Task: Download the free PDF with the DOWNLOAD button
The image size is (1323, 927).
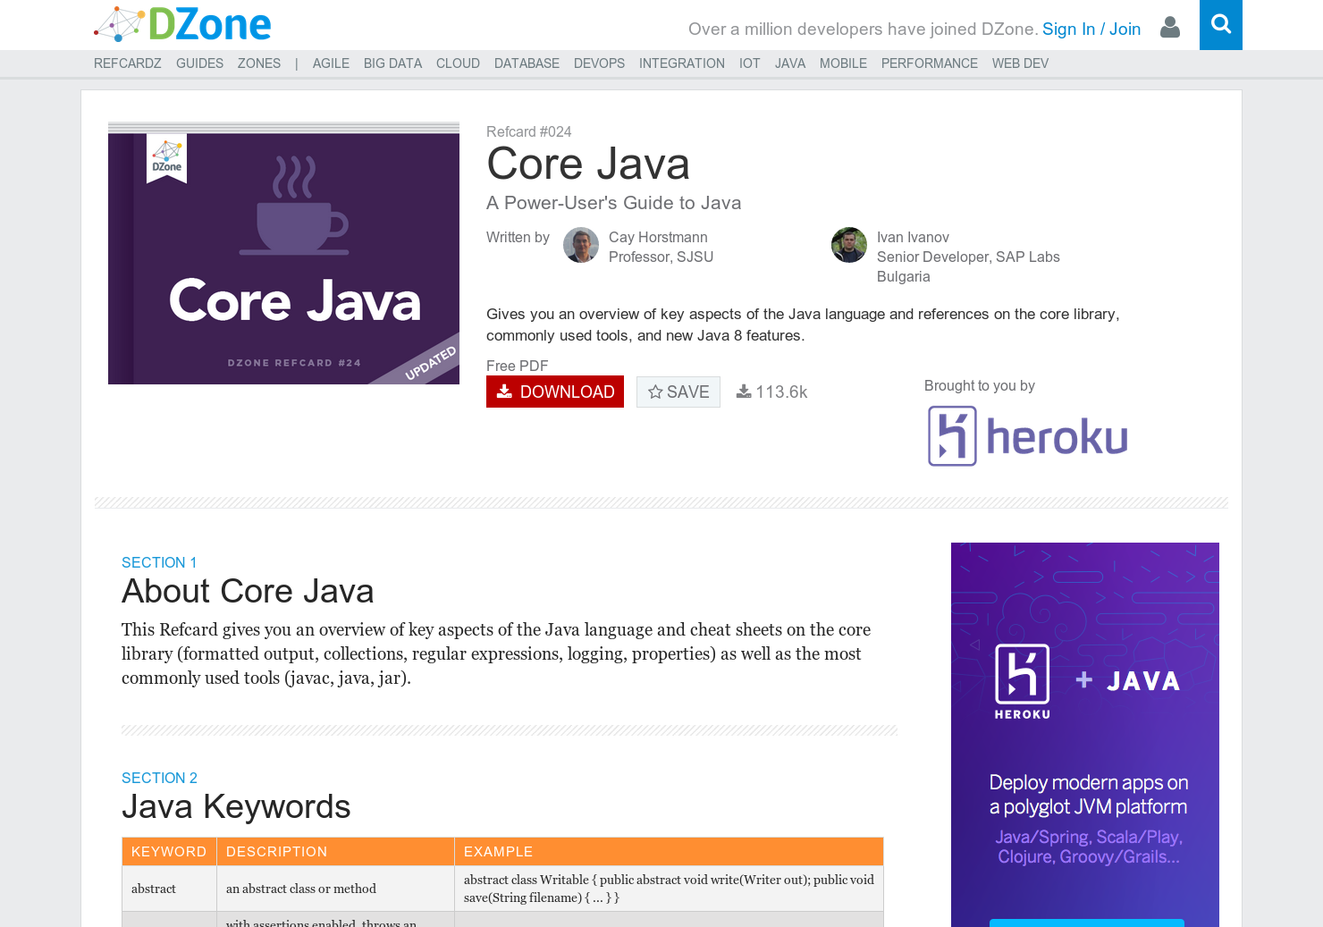Action: [x=554, y=392]
